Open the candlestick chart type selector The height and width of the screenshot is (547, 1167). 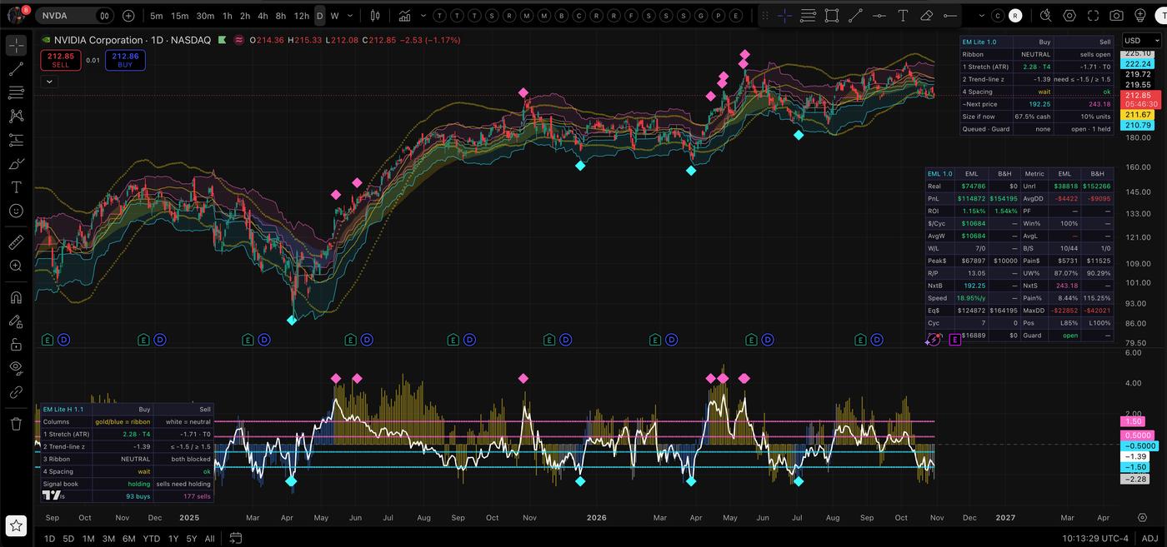(375, 16)
